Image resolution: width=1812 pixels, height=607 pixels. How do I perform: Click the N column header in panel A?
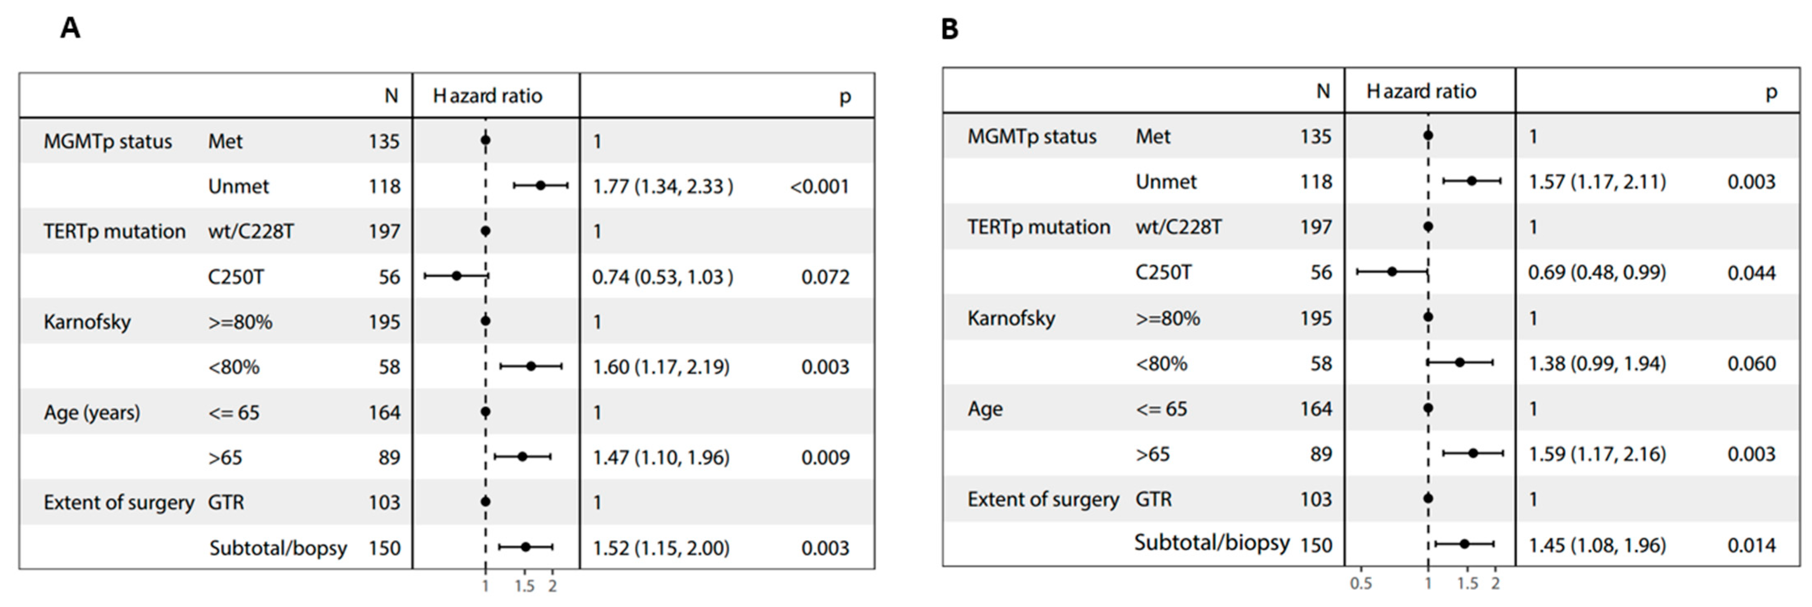(x=391, y=96)
